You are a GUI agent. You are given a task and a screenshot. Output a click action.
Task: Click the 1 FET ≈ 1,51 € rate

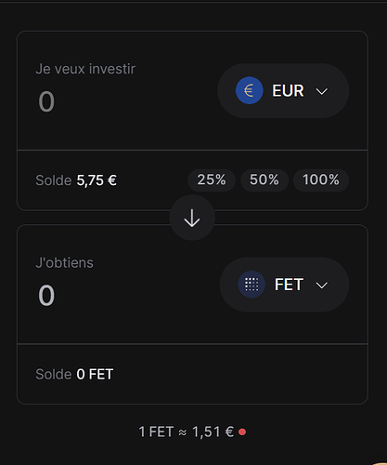[x=187, y=432]
